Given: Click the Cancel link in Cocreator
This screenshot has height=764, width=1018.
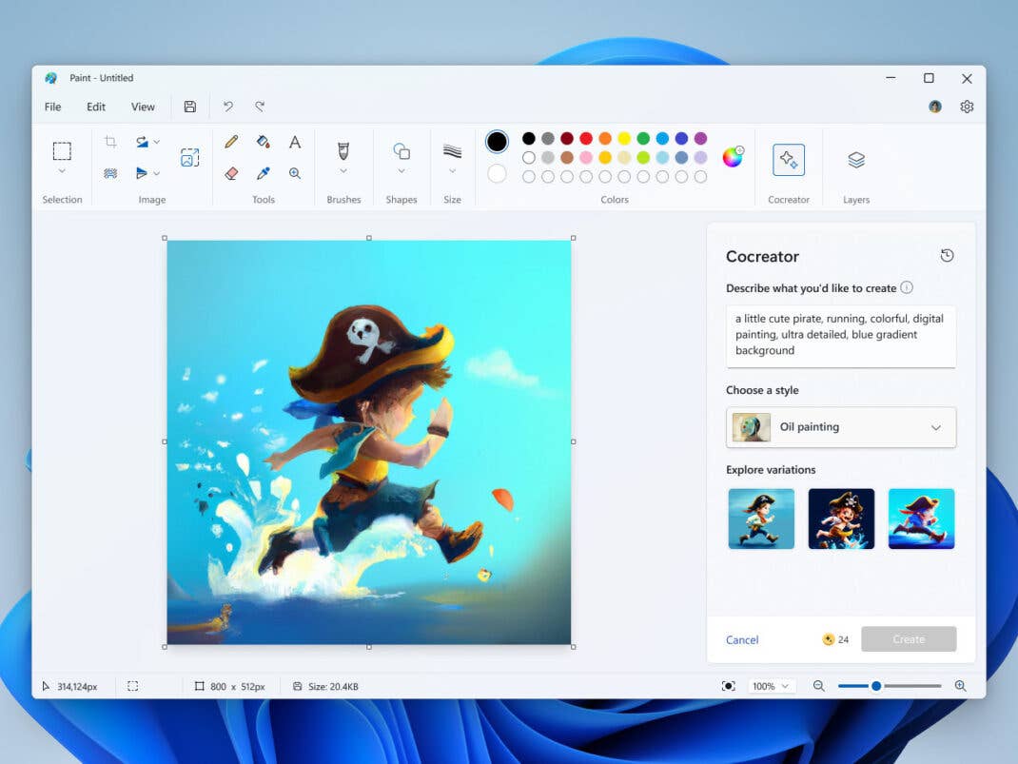Looking at the screenshot, I should (x=742, y=639).
